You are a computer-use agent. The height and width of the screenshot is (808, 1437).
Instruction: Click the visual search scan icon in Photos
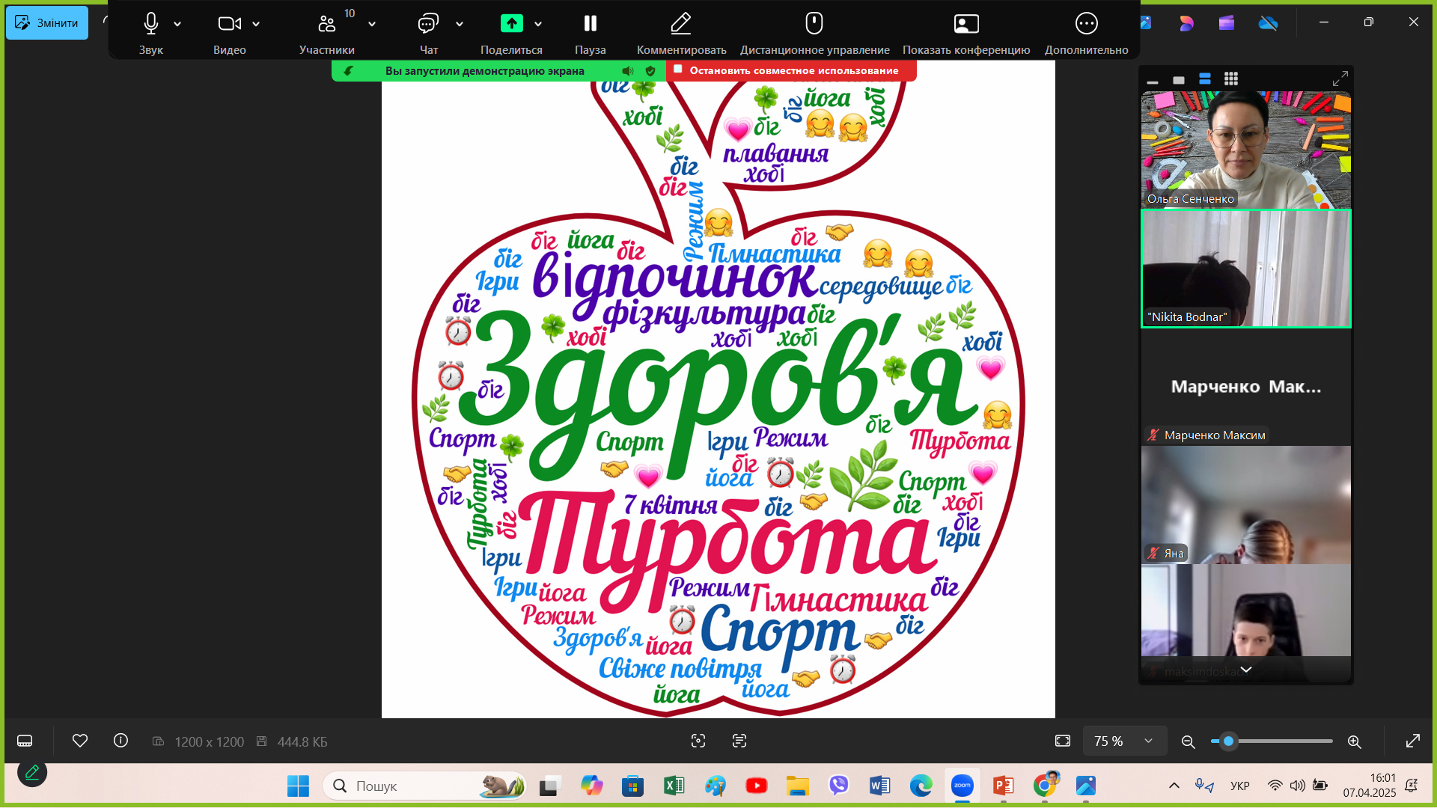pyautogui.click(x=698, y=741)
